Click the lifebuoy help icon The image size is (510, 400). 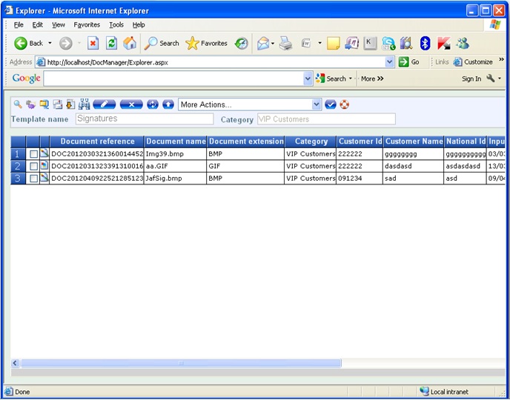point(345,104)
